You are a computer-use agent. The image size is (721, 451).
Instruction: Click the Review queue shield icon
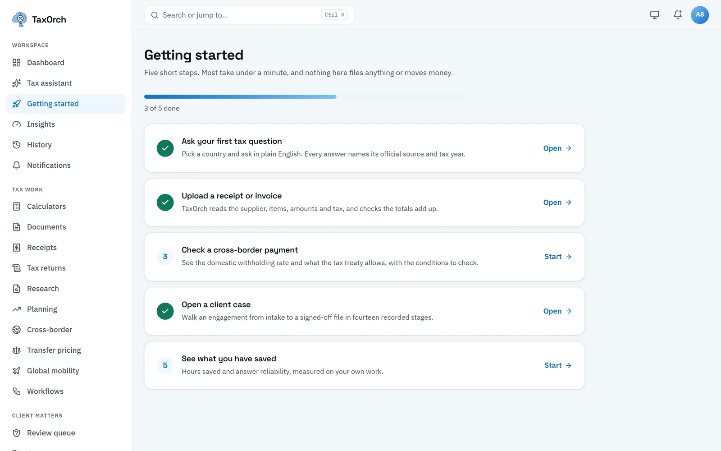(x=17, y=433)
